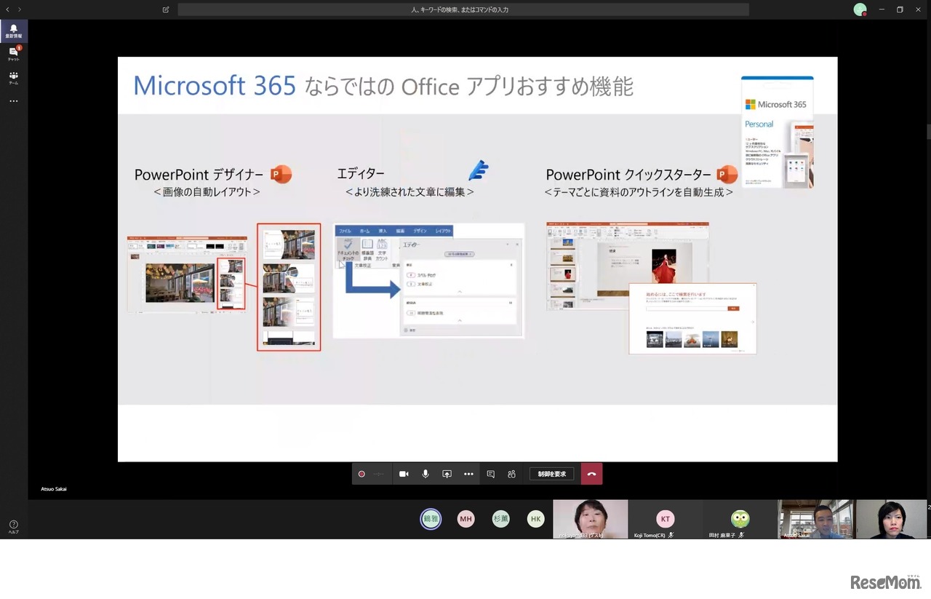This screenshot has height=599, width=931.
Task: Open the profile avatar menu at top right
Action: (x=860, y=9)
